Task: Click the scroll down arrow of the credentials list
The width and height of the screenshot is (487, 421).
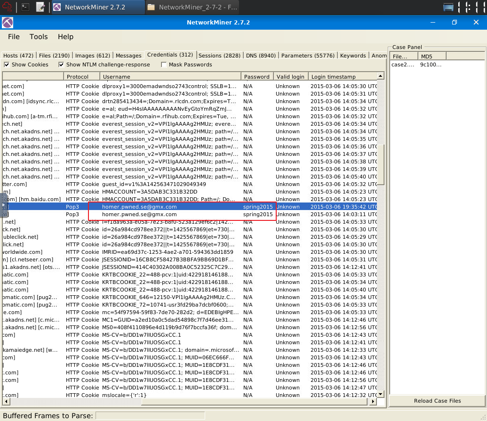Action: (x=381, y=394)
